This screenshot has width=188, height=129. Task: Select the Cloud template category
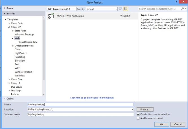[18, 49]
